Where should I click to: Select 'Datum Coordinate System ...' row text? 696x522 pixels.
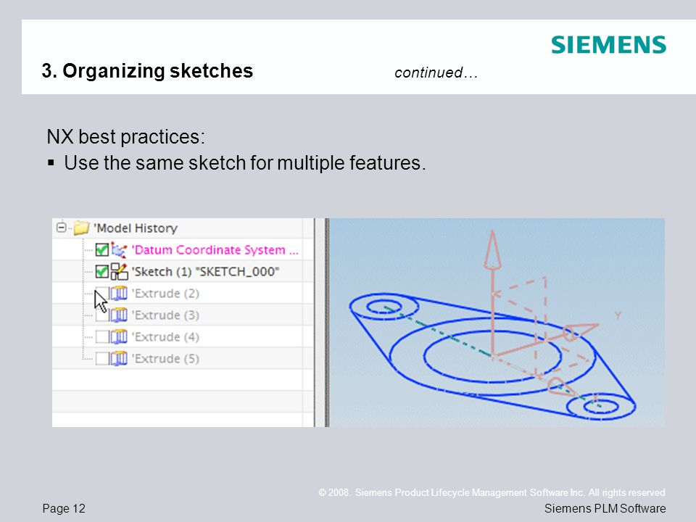coord(215,250)
